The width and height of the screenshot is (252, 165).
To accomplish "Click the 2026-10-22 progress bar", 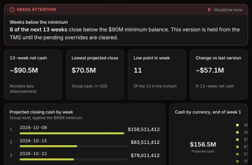I will click(x=73, y=159).
